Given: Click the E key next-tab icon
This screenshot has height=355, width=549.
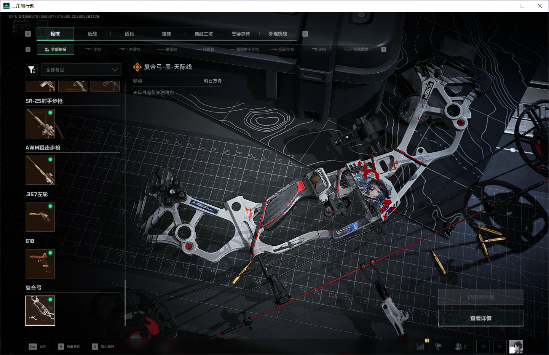Looking at the screenshot, I should tap(305, 34).
